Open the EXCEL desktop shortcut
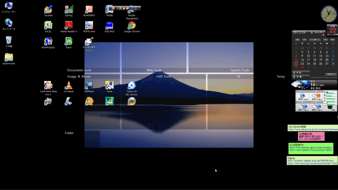The image size is (338, 190). 48,26
